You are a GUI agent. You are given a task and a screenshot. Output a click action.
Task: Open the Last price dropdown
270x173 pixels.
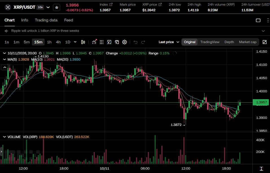click(x=169, y=42)
